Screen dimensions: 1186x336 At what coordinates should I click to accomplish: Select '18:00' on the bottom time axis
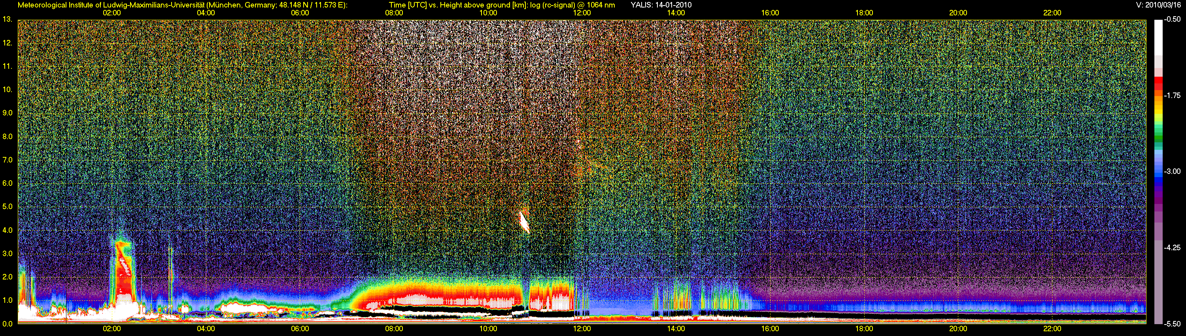[x=864, y=328]
